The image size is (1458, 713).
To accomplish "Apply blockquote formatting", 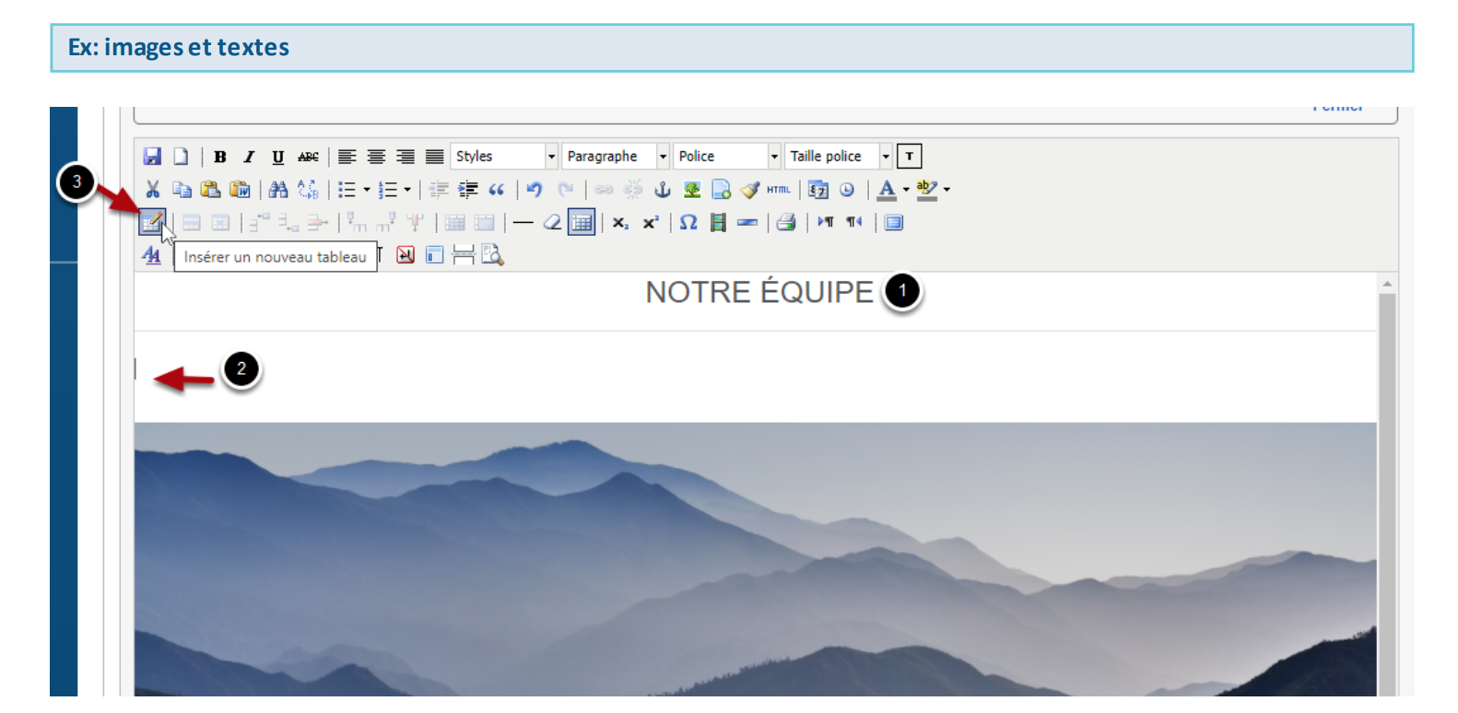I will tap(497, 190).
